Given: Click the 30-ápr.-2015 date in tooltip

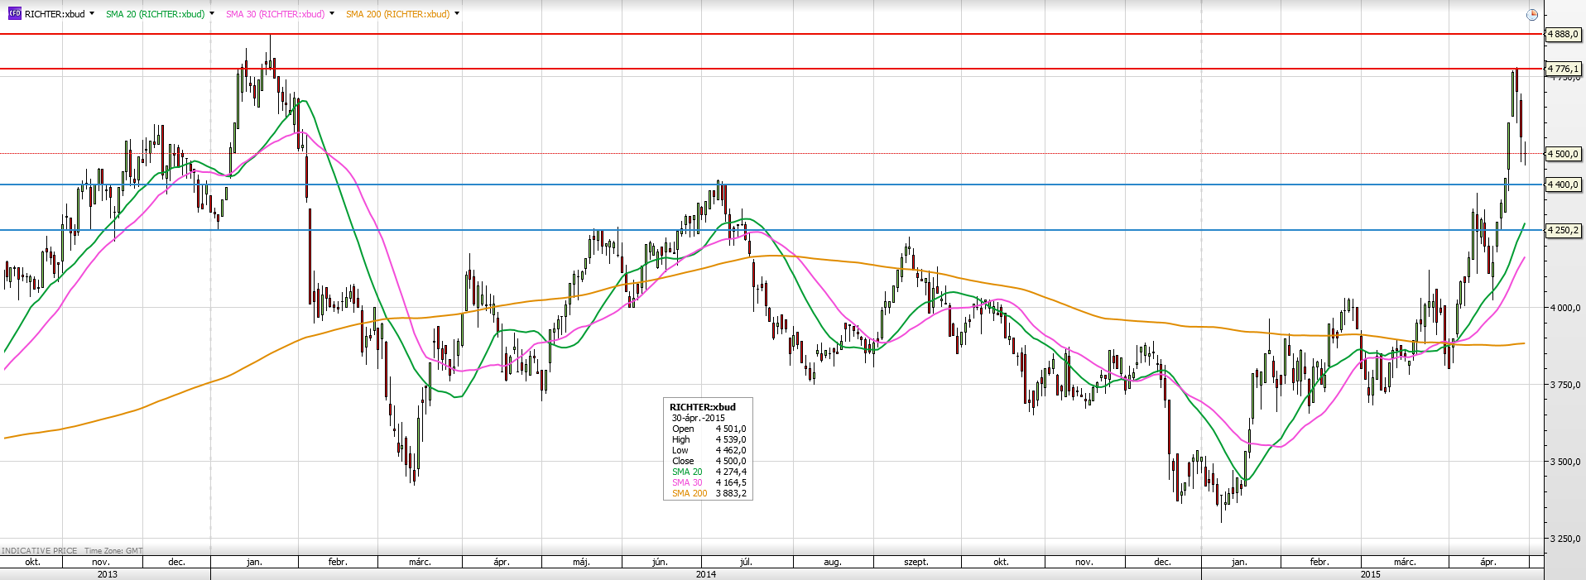Looking at the screenshot, I should [x=698, y=418].
